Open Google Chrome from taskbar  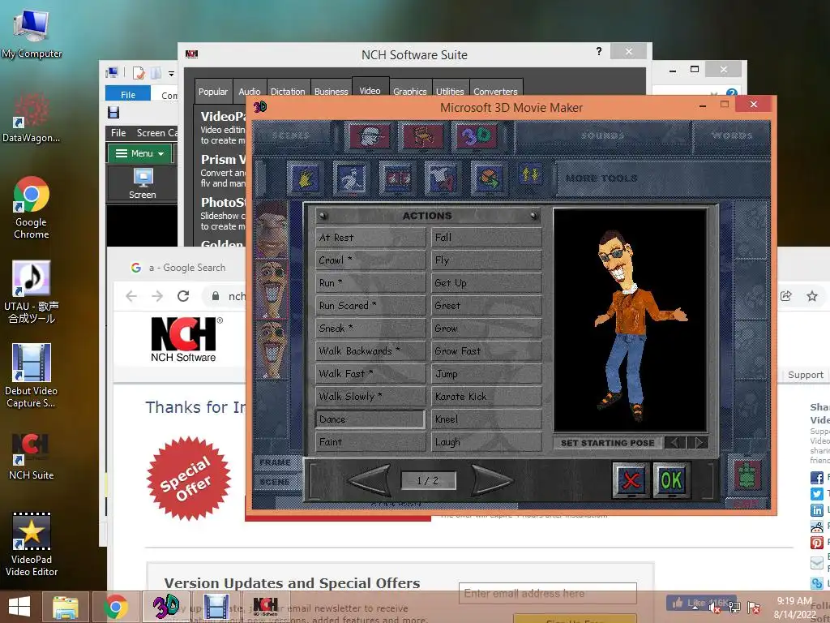tap(115, 607)
